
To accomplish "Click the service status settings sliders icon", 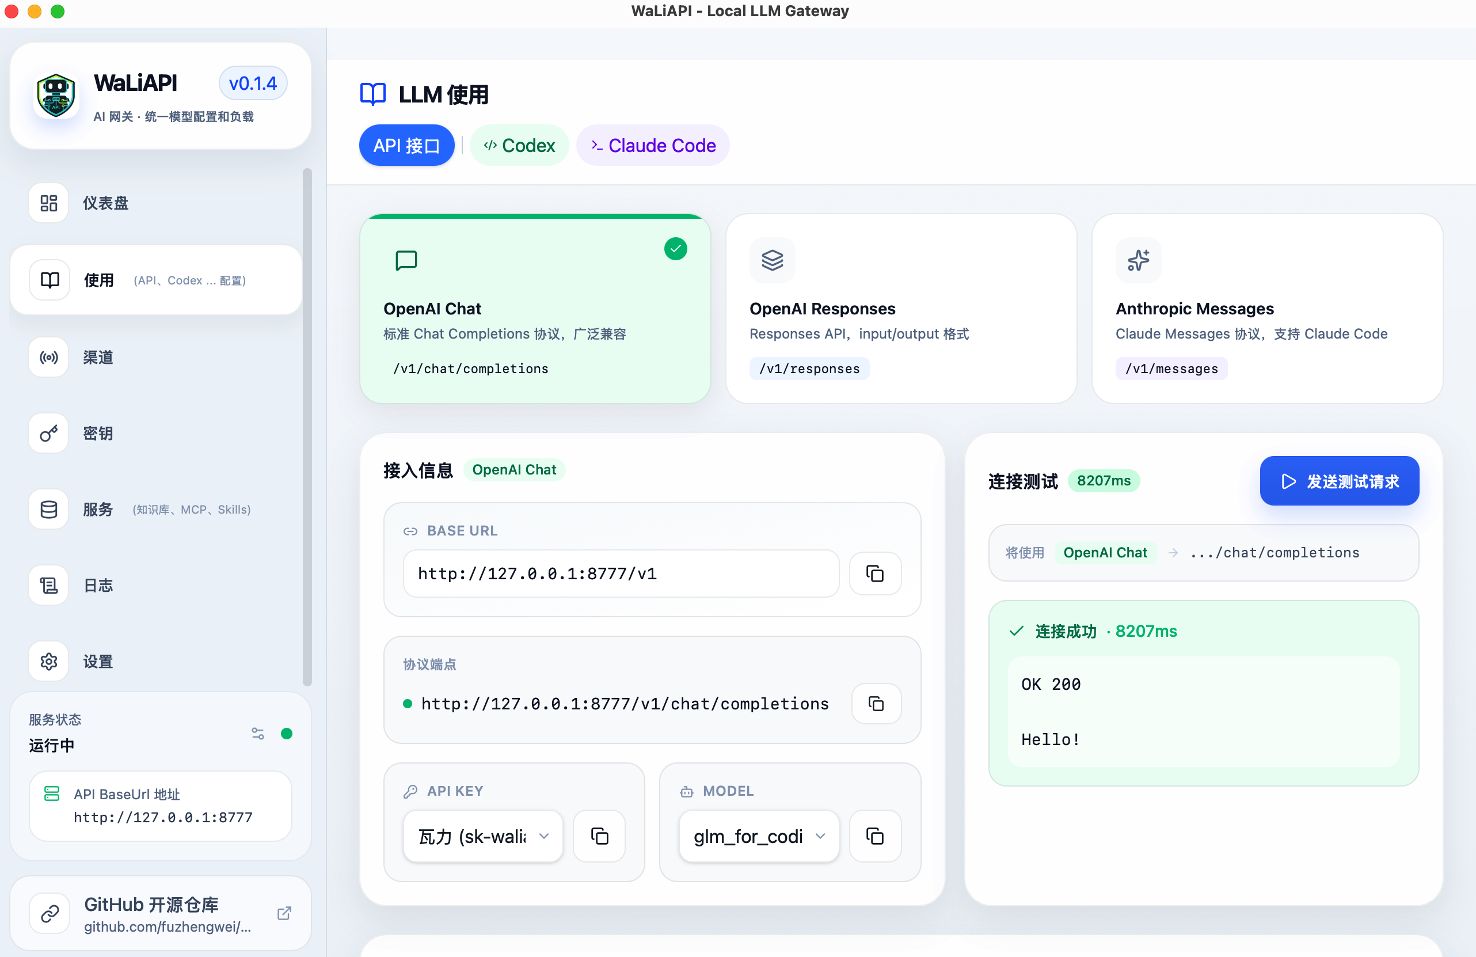I will [258, 734].
